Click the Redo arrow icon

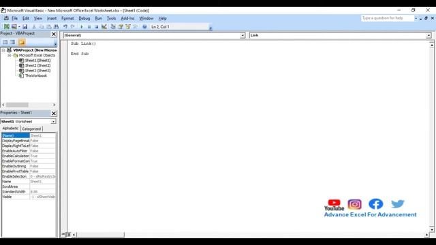coord(73,27)
